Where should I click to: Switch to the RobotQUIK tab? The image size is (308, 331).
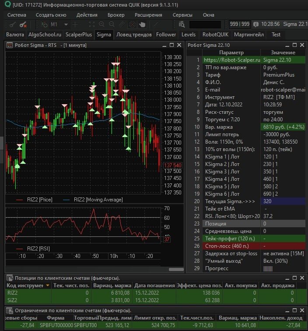[x=215, y=35]
